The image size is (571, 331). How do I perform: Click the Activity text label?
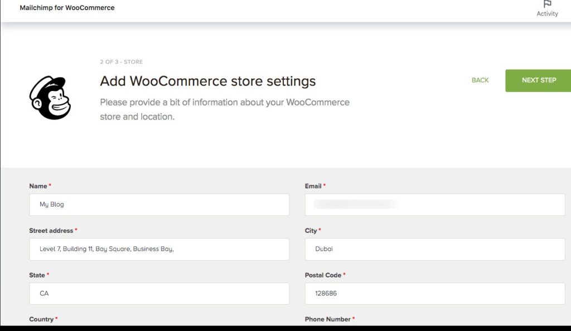click(547, 13)
